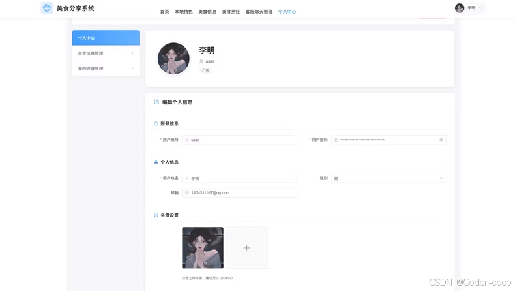515x291 pixels.
Task: Click the person icon next to 个人信息
Action: click(156, 162)
